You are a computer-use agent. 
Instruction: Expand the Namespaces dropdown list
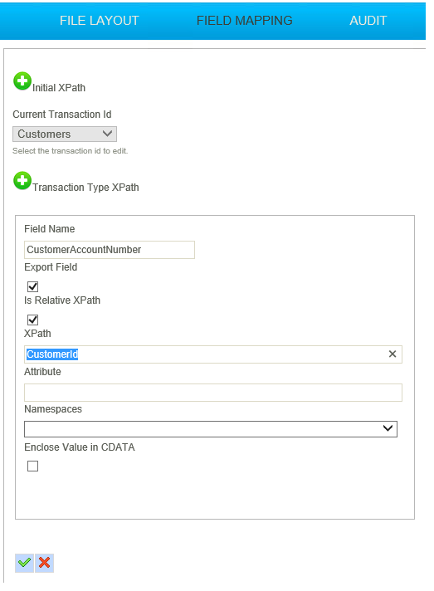[211, 429]
